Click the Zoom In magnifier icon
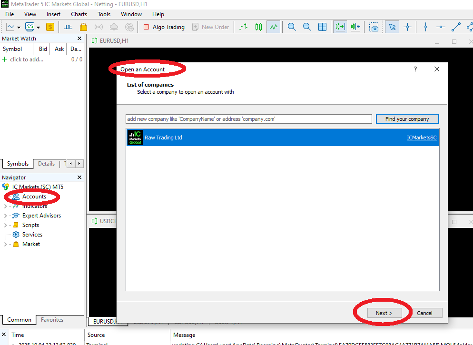The height and width of the screenshot is (345, 473). 292,27
